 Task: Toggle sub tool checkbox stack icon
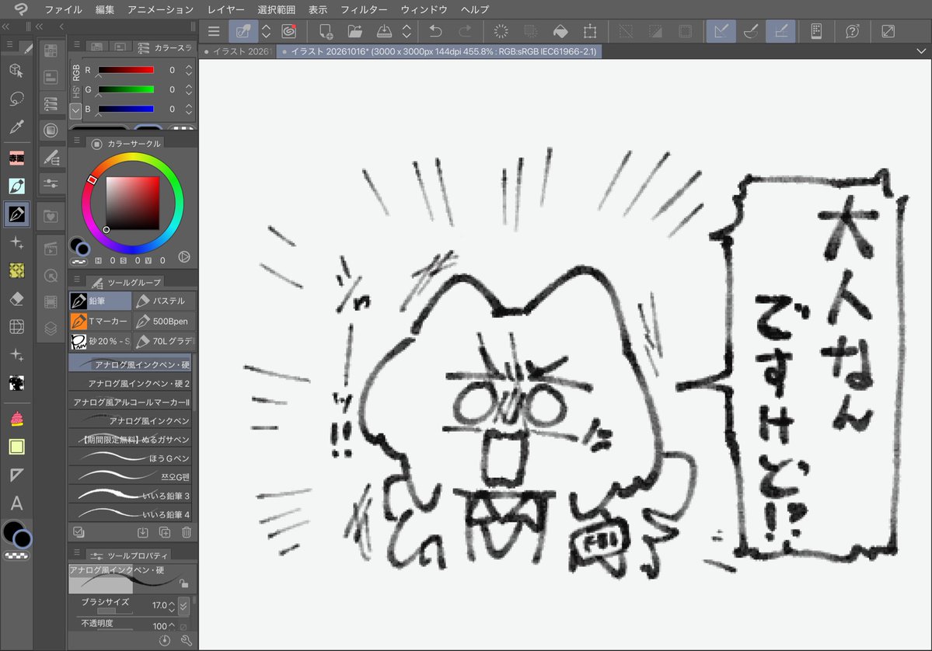79,532
